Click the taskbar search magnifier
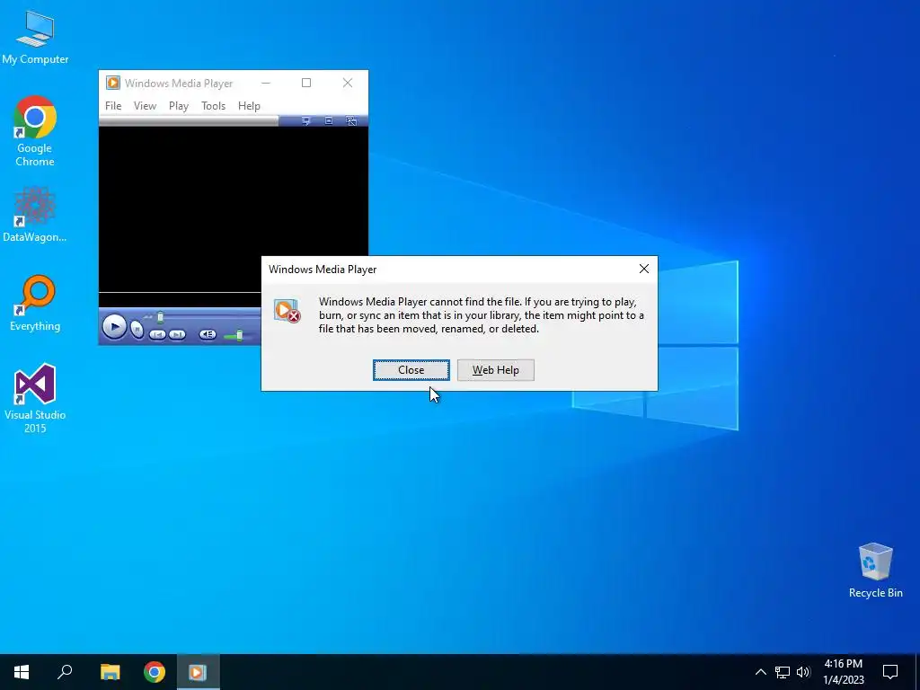Viewport: 920px width, 690px height. pyautogui.click(x=65, y=672)
